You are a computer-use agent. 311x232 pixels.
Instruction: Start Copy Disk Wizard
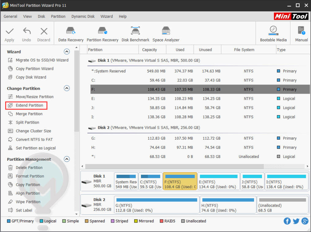click(x=27, y=77)
